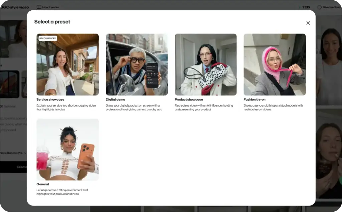Click the How it works book icon
The image size is (342, 212).
point(39,7)
